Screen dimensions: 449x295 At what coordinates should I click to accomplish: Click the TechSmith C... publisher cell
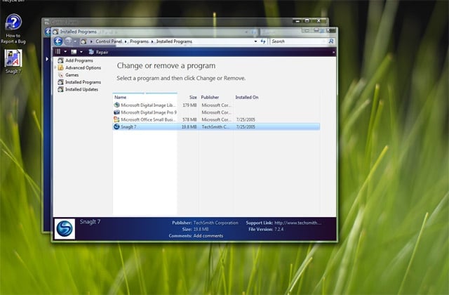pos(215,126)
